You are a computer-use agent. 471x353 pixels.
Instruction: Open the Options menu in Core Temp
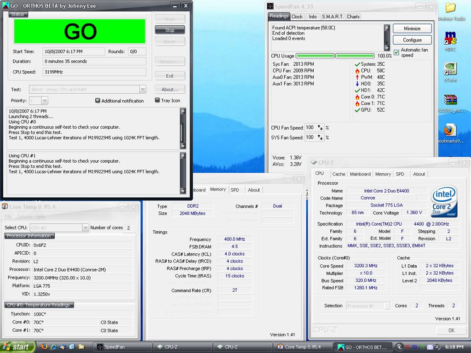(x=24, y=217)
